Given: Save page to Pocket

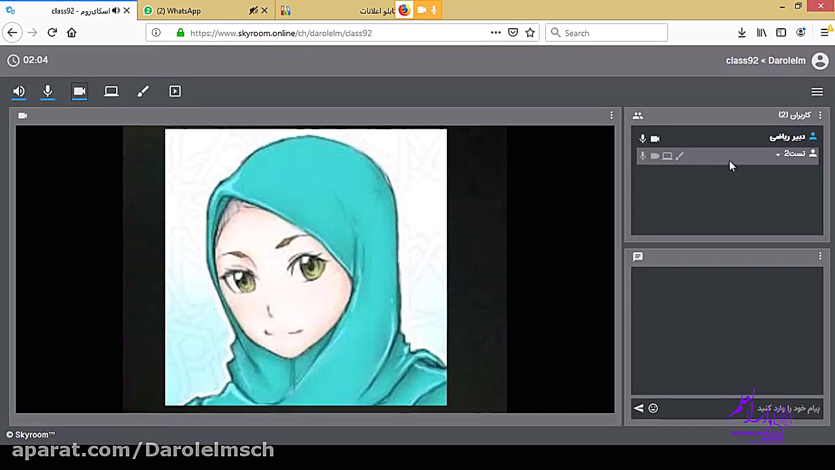Looking at the screenshot, I should tap(513, 33).
